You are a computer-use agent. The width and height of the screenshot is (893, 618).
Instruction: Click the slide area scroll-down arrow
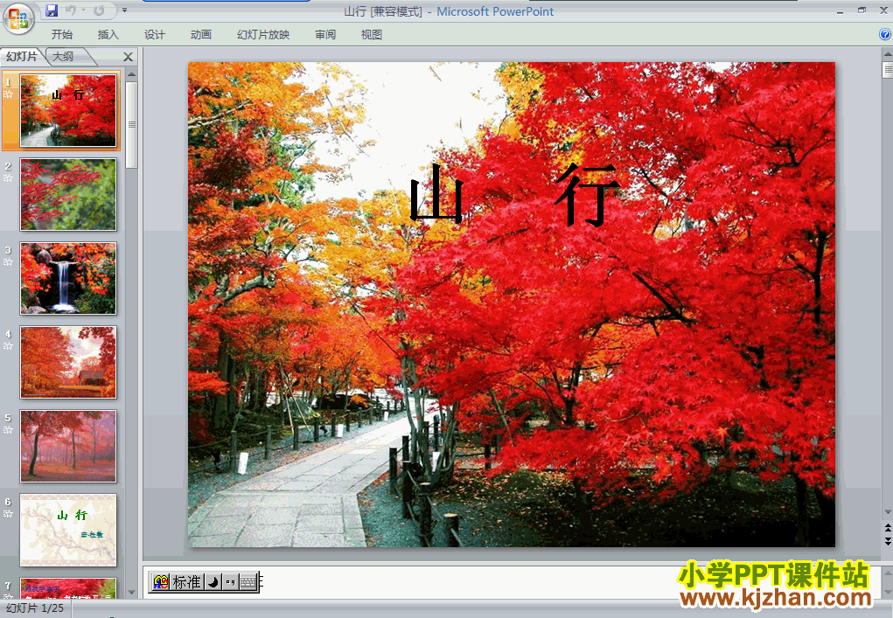[887, 513]
